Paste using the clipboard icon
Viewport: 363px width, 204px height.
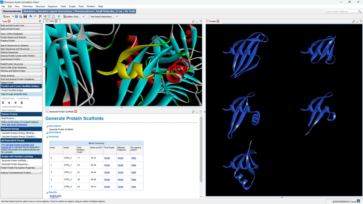pos(53,16)
